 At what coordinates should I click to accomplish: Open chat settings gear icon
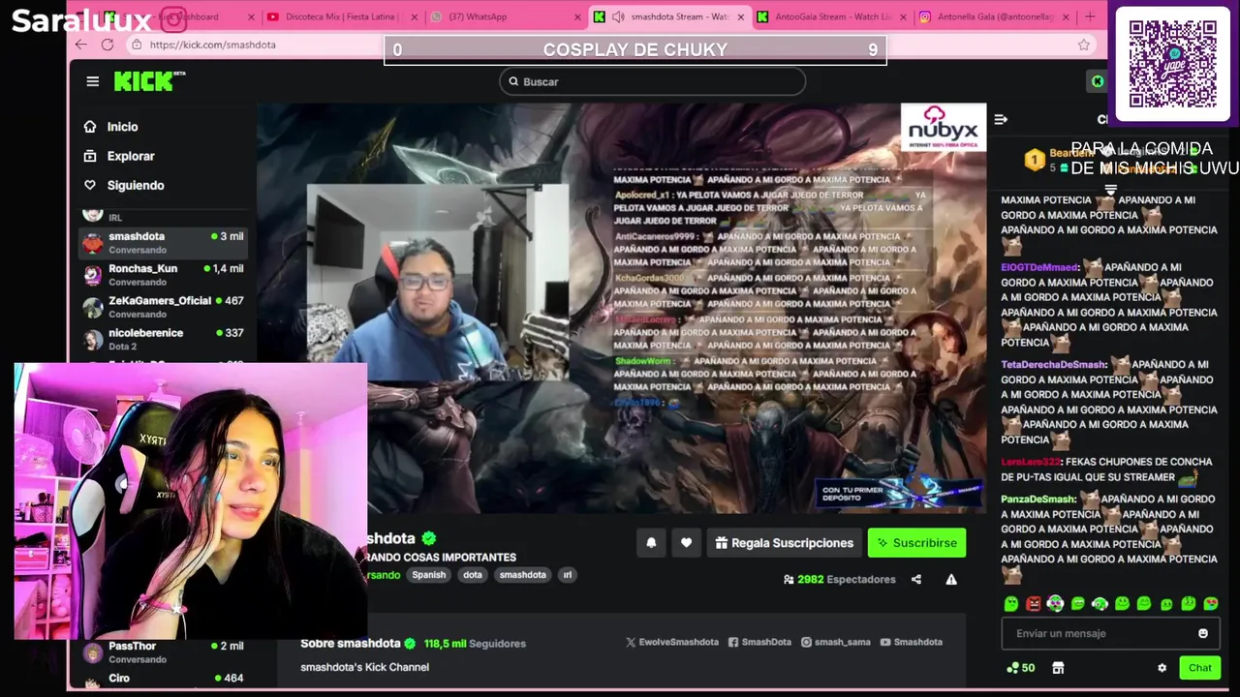[x=1162, y=668]
